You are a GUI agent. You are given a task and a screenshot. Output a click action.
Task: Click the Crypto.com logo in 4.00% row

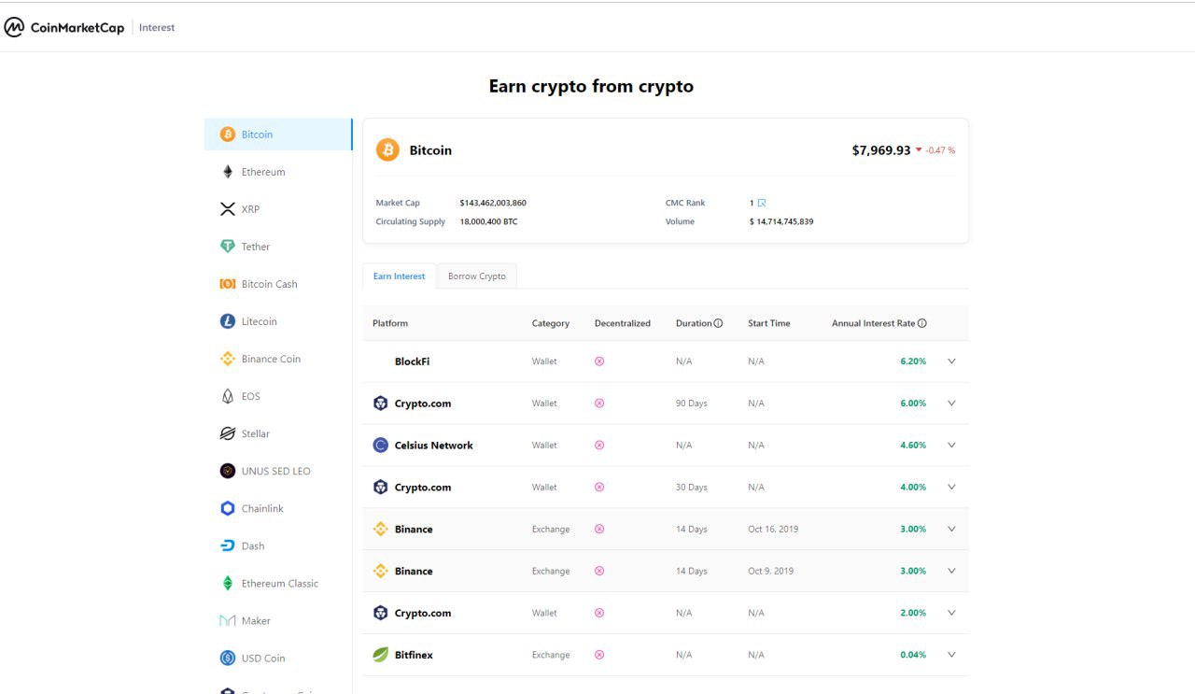pyautogui.click(x=380, y=487)
